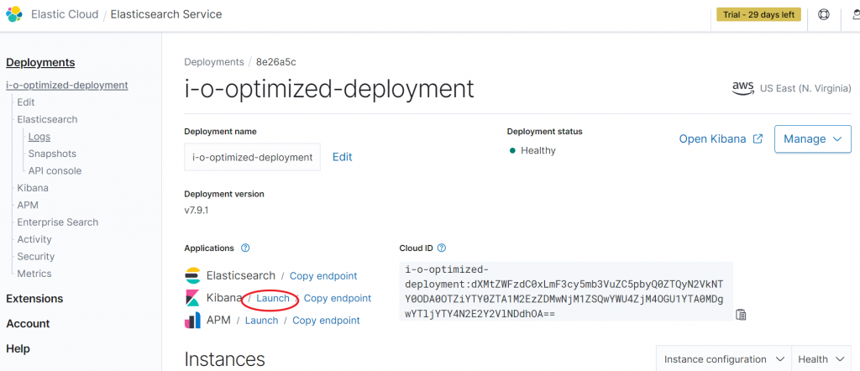The width and height of the screenshot is (860, 371).
Task: Click the Cloud ID text block
Action: [x=566, y=292]
